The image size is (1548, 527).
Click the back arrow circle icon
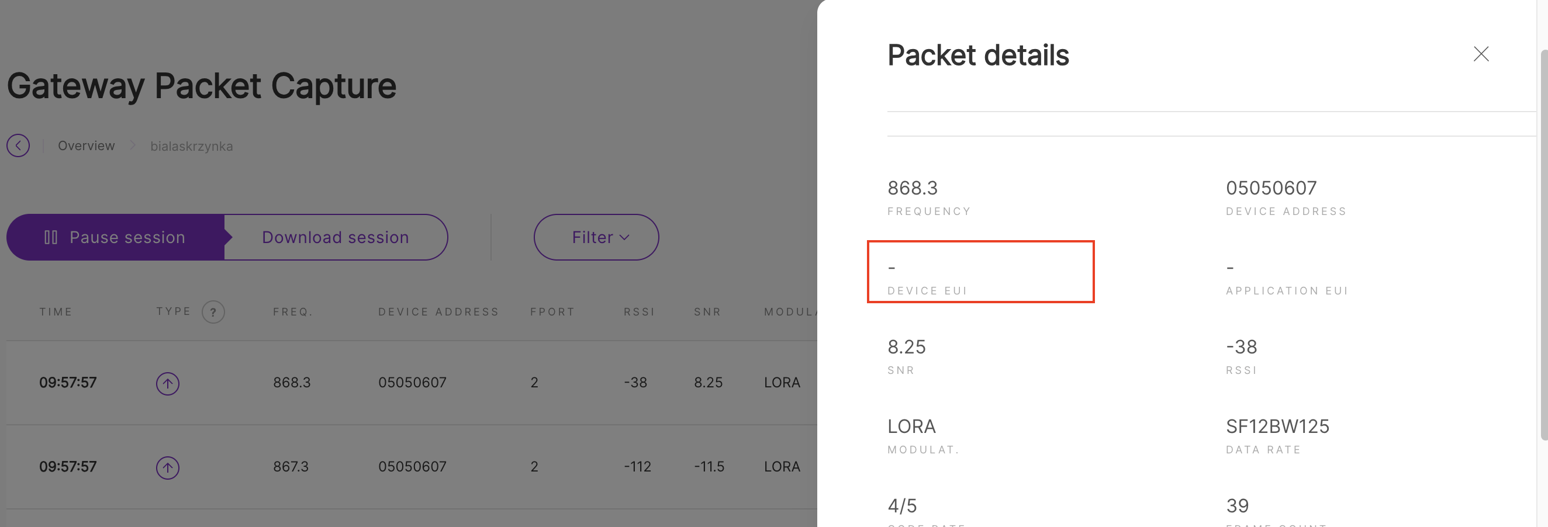click(18, 145)
